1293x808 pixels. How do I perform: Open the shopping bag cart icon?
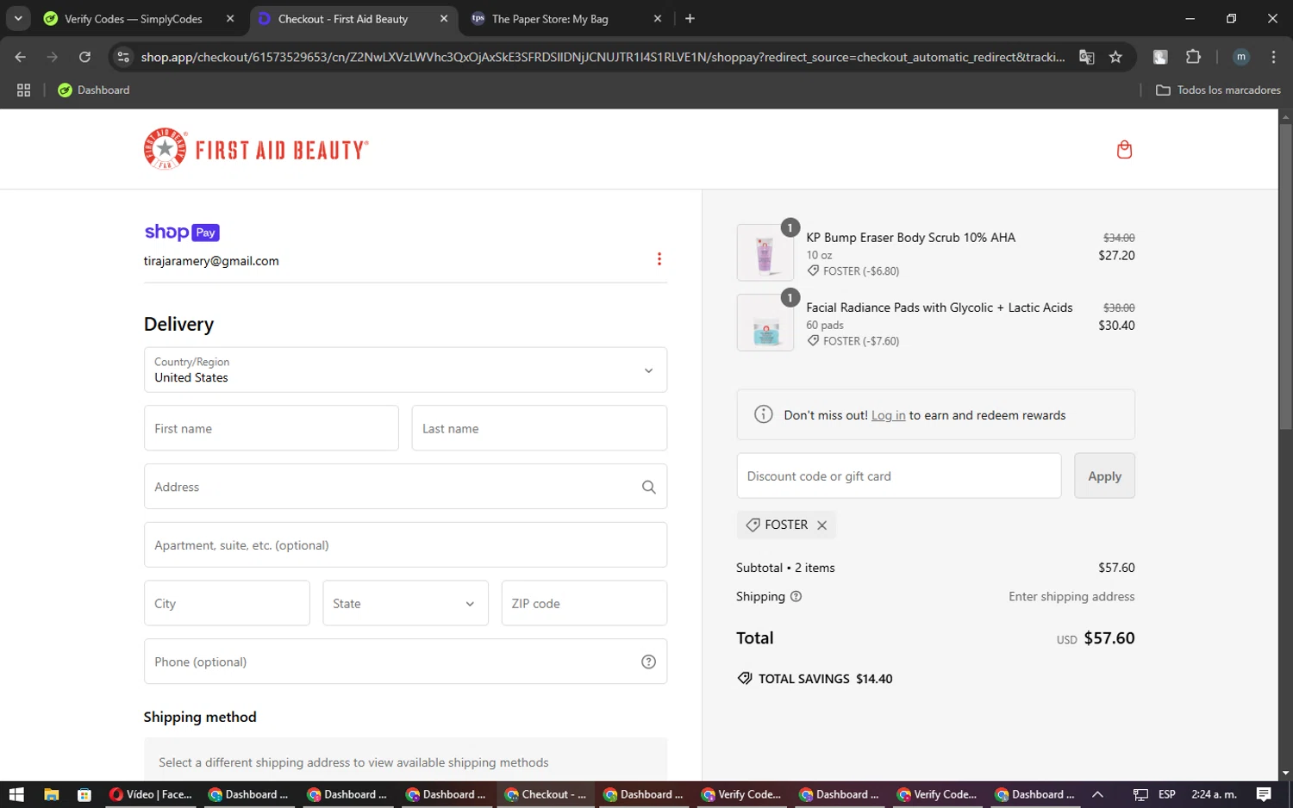(x=1124, y=150)
